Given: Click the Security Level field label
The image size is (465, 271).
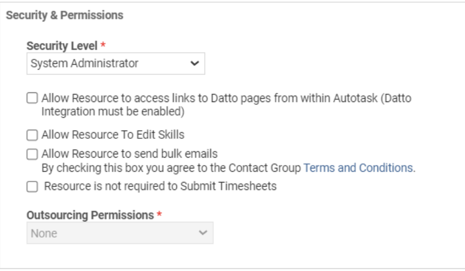Looking at the screenshot, I should [62, 46].
